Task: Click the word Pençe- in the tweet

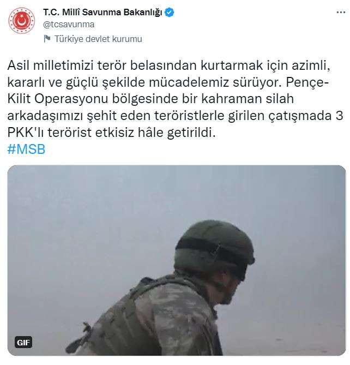Action: (307, 82)
